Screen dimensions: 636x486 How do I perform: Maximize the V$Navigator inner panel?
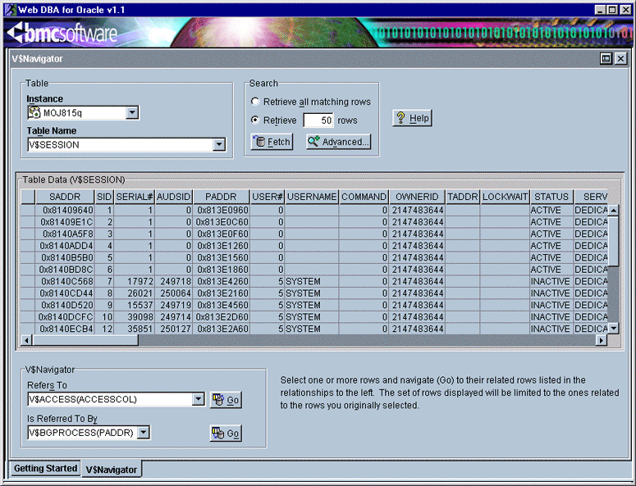(606, 59)
